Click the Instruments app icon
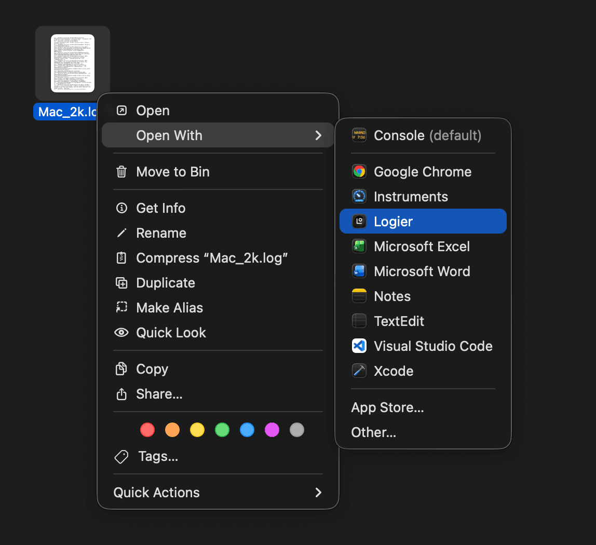 pos(359,197)
